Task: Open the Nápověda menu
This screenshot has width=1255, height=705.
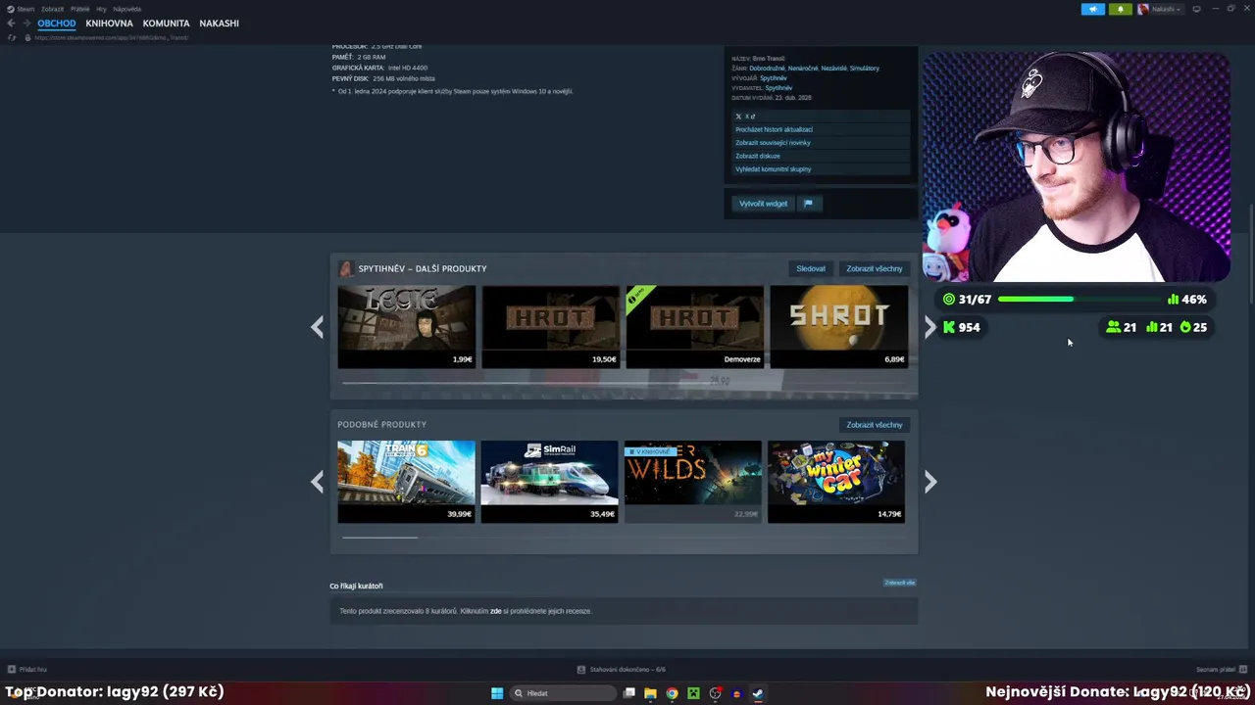Action: (x=126, y=9)
